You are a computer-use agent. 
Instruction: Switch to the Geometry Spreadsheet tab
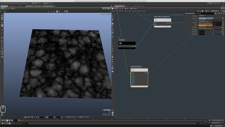coord(48,6)
